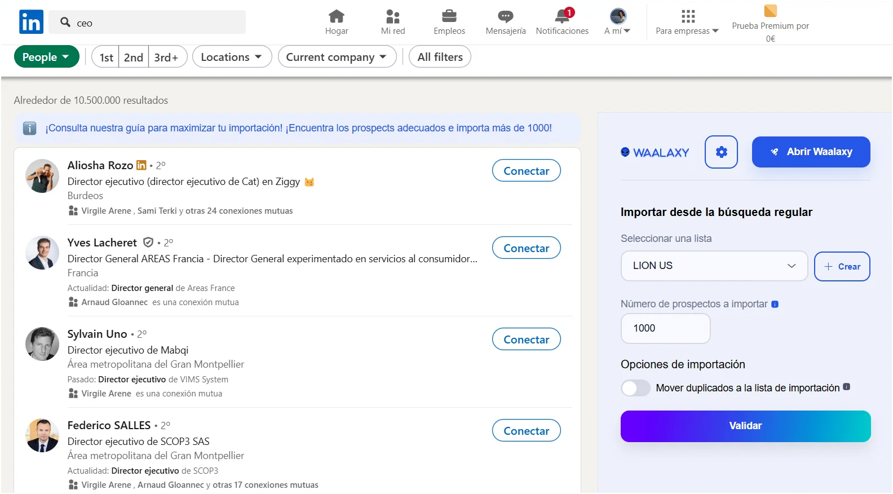This screenshot has height=494, width=893.
Task: Click mutual connection icon under Sylvain Uno
Action: tap(73, 394)
